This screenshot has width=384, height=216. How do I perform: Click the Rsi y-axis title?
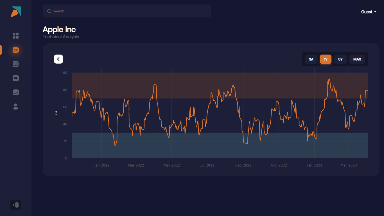pos(56,113)
